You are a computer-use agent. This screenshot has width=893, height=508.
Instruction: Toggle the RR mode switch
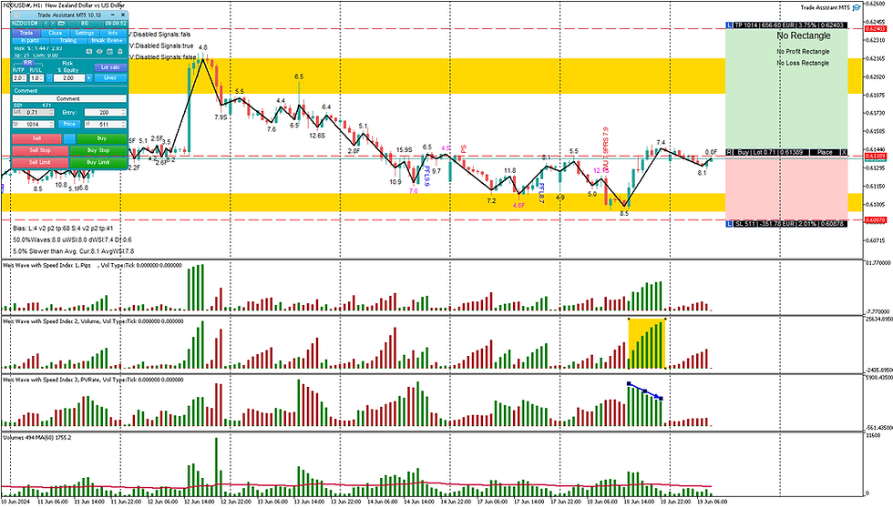point(28,63)
